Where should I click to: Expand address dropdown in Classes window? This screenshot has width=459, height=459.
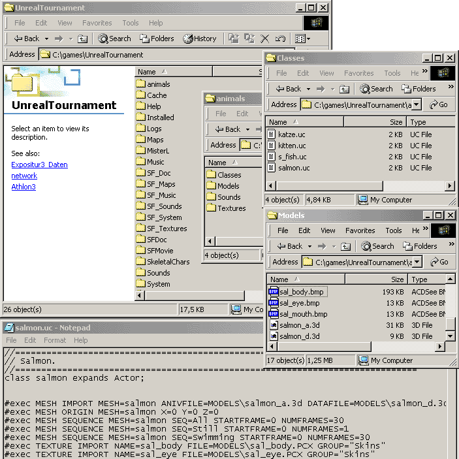[416, 104]
